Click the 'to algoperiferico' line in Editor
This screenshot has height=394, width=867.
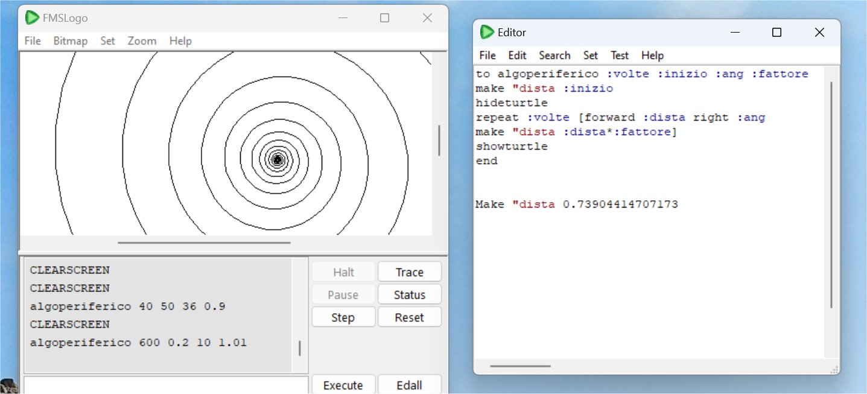click(642, 74)
